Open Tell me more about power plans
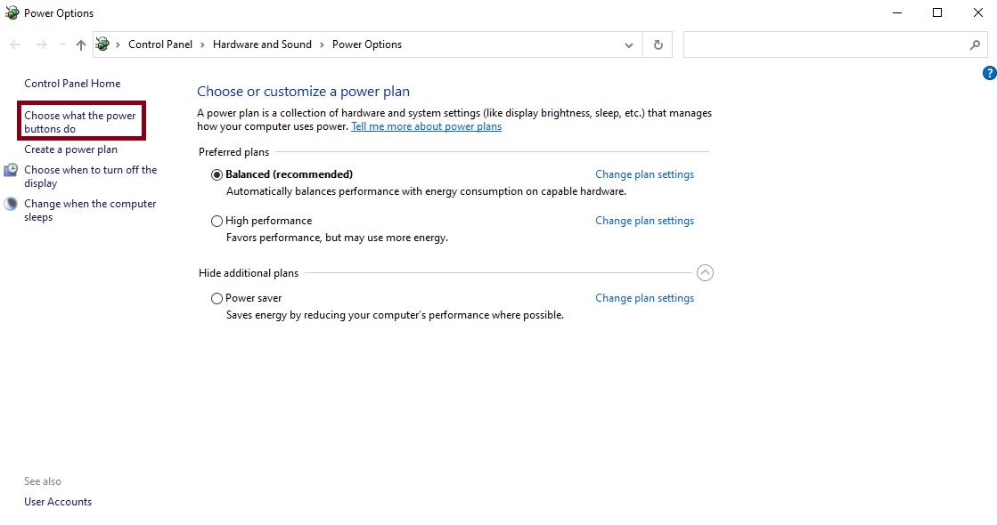Viewport: 997px width, 525px height. point(426,126)
